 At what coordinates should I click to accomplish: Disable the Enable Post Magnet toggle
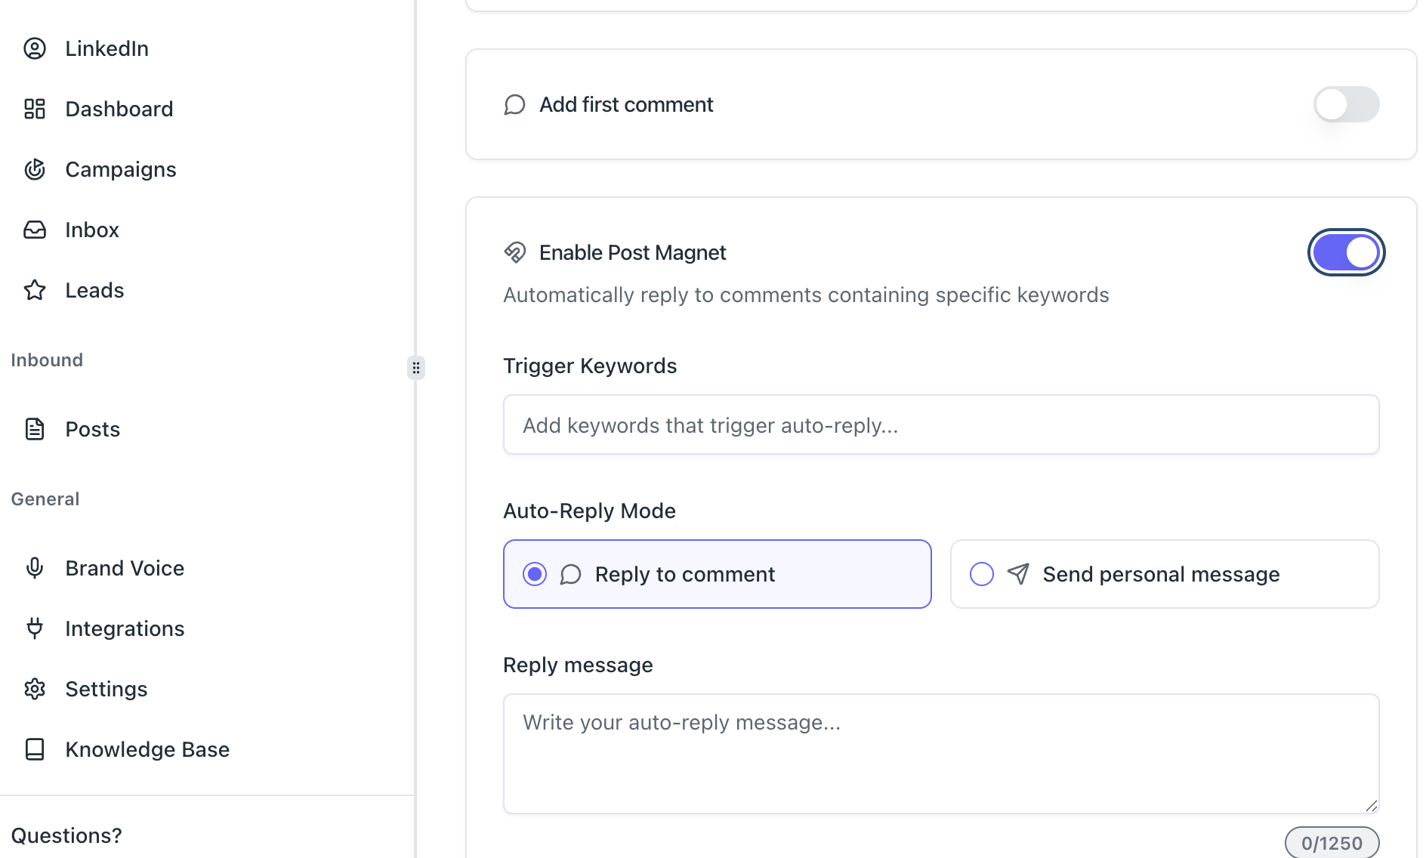point(1346,252)
